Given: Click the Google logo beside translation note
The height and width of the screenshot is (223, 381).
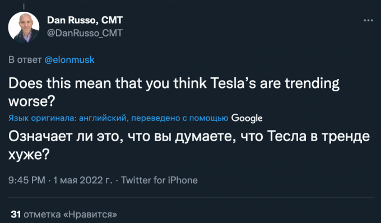Looking at the screenshot, I should point(247,118).
